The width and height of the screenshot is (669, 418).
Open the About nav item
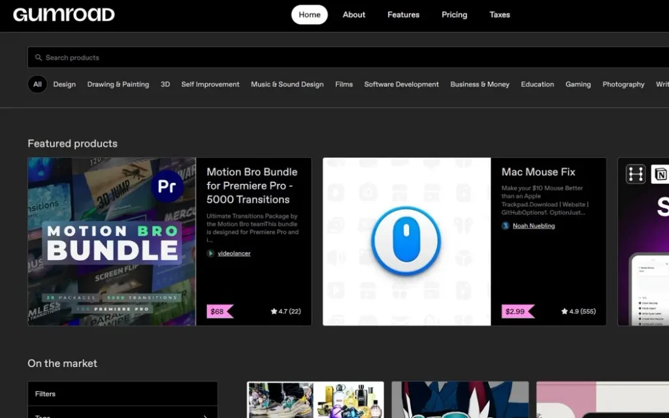click(x=353, y=14)
